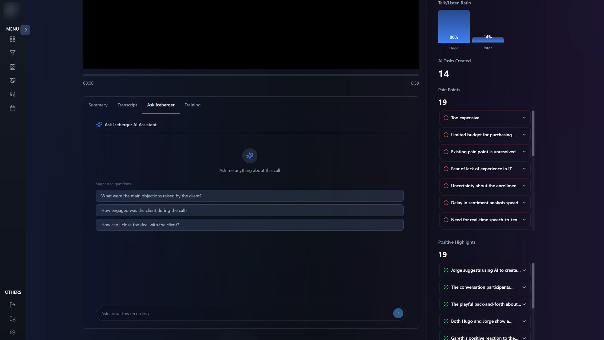The width and height of the screenshot is (604, 340).
Task: Expand Fear of lack of experience in IT chevron
Action: [524, 169]
